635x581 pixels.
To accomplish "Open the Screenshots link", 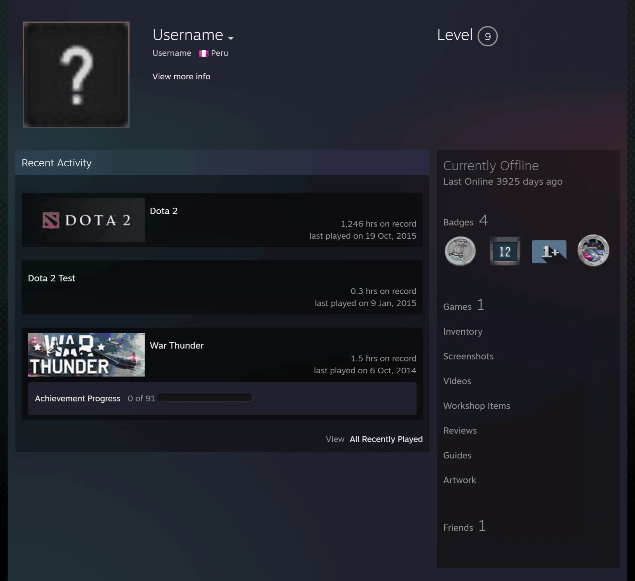I will (x=468, y=356).
